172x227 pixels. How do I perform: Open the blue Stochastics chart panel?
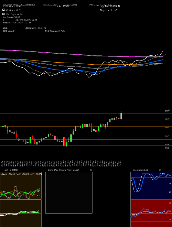(151, 186)
